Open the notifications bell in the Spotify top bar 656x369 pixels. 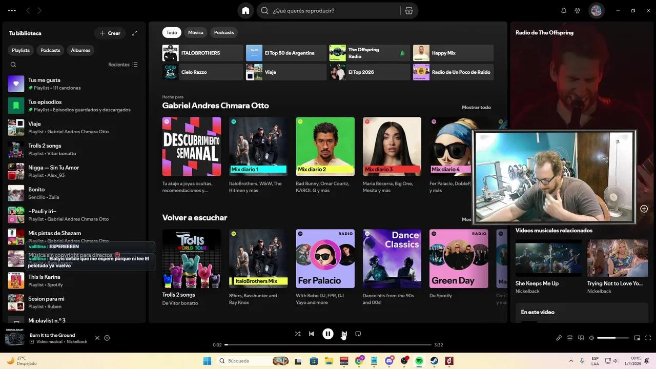click(x=564, y=11)
